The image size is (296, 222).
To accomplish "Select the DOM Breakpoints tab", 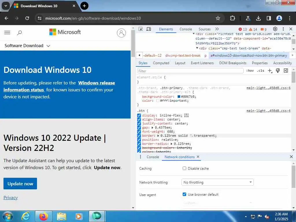I will pyautogui.click(x=233, y=63).
